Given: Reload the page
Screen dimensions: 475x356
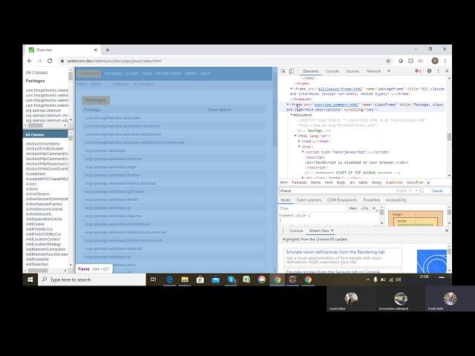Looking at the screenshot, I should 50,61.
